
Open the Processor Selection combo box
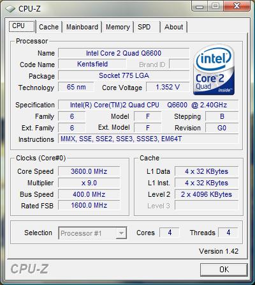coord(92,233)
